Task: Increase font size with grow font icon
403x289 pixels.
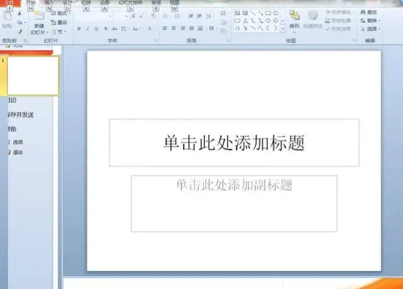Action: pyautogui.click(x=133, y=16)
